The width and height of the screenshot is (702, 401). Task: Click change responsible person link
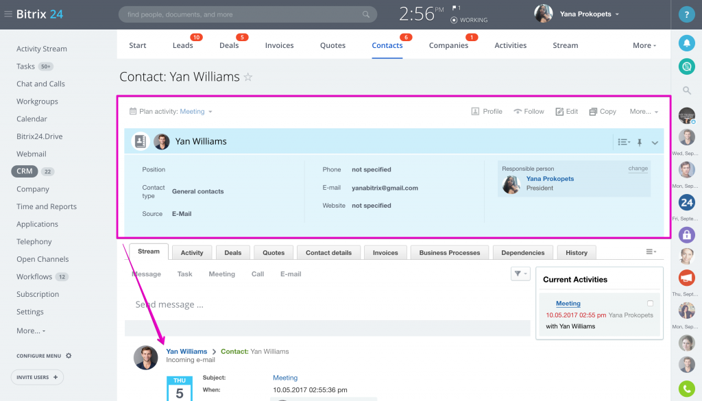(x=638, y=168)
